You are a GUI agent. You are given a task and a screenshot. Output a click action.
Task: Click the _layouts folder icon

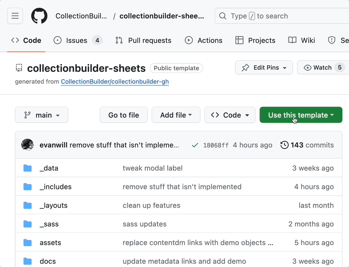28,205
